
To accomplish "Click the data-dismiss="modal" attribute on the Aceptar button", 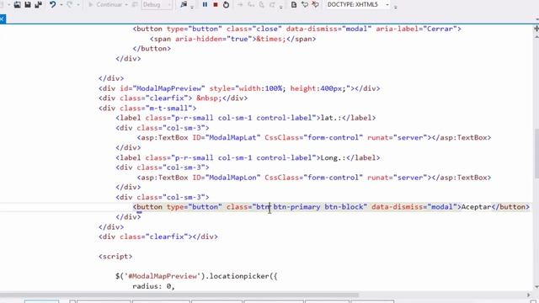I will pyautogui.click(x=414, y=207).
